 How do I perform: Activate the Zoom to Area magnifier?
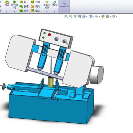click(70, 16)
